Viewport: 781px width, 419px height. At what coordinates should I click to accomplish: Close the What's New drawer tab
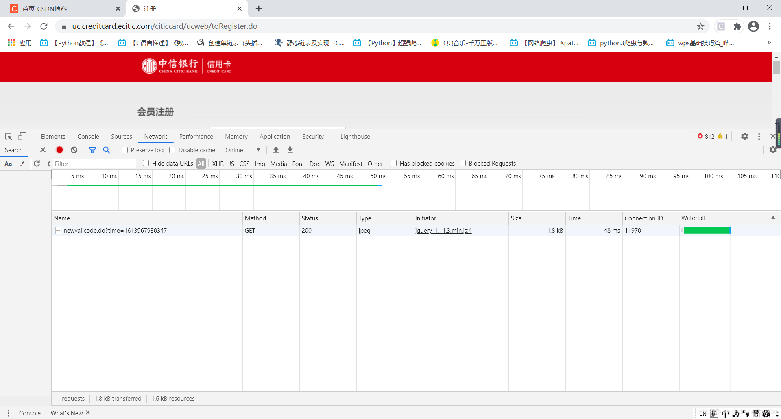(x=88, y=412)
